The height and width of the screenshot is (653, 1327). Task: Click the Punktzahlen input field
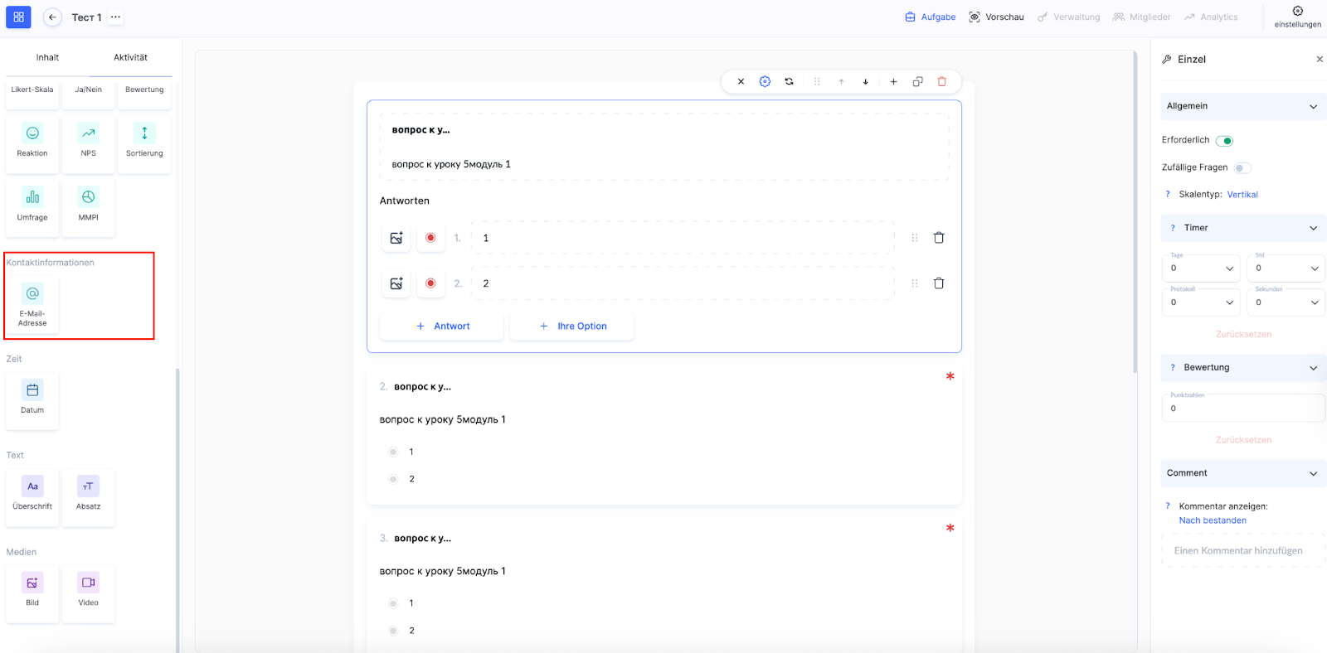pyautogui.click(x=1243, y=408)
